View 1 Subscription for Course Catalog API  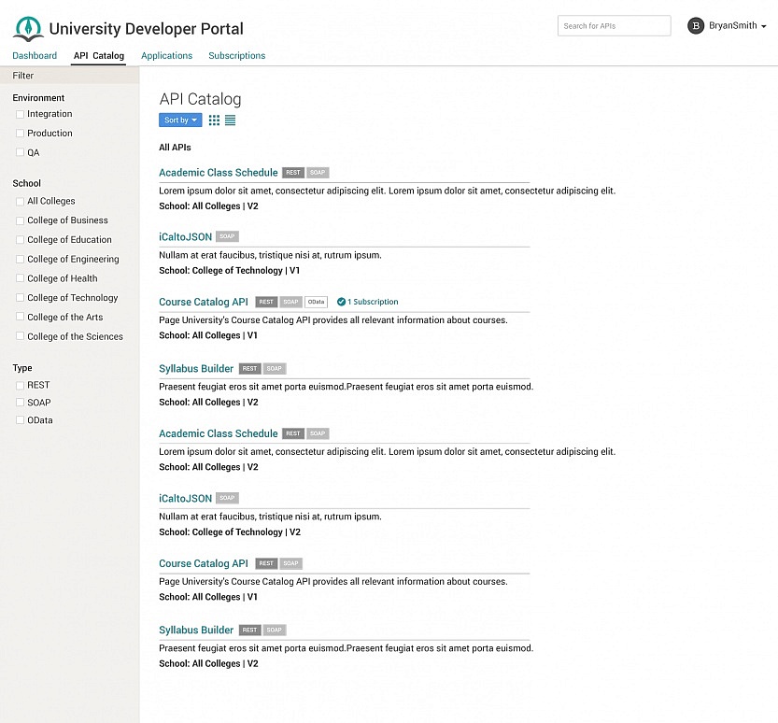point(372,302)
